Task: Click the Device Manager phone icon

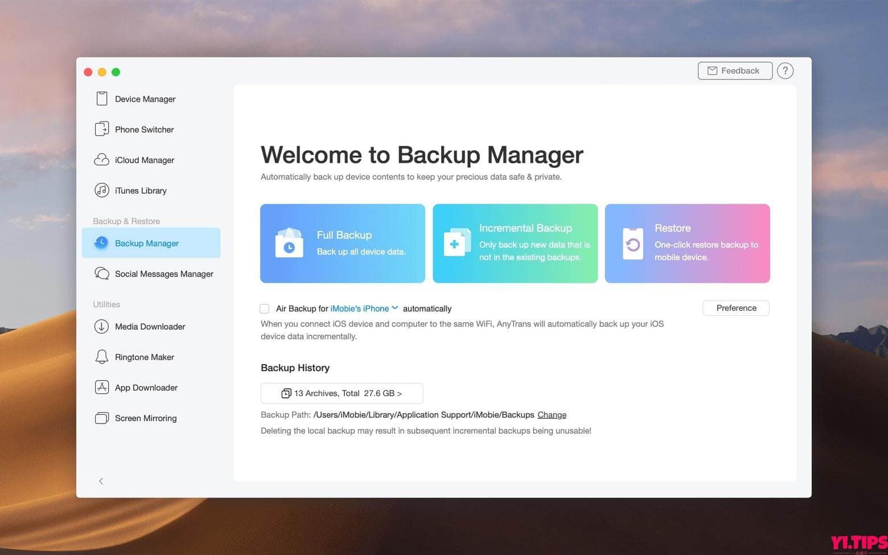Action: 101,98
